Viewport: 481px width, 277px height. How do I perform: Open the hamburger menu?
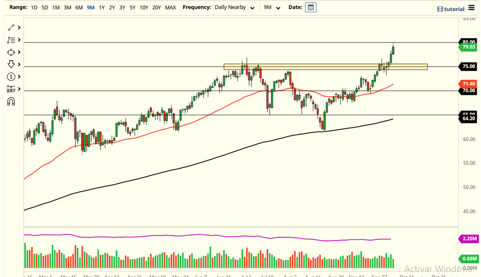(471, 8)
